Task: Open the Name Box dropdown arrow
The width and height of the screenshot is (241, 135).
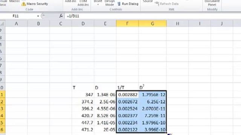Action: click(38, 16)
